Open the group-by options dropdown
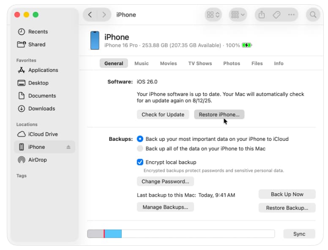The width and height of the screenshot is (328, 250). coord(238,15)
